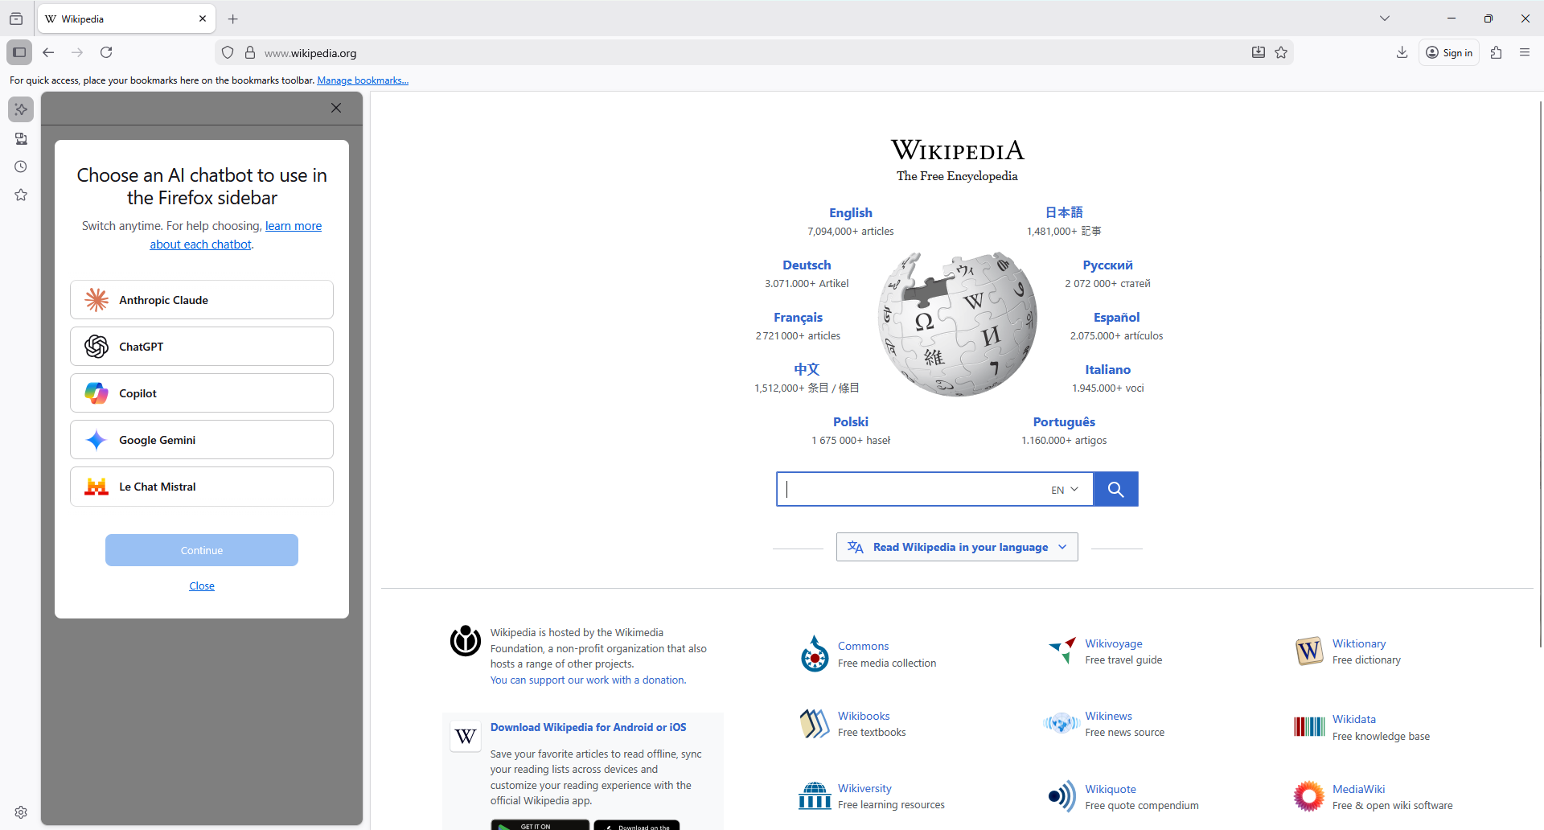
Task: Click the AI chatbot sidebar icon
Action: (21, 109)
